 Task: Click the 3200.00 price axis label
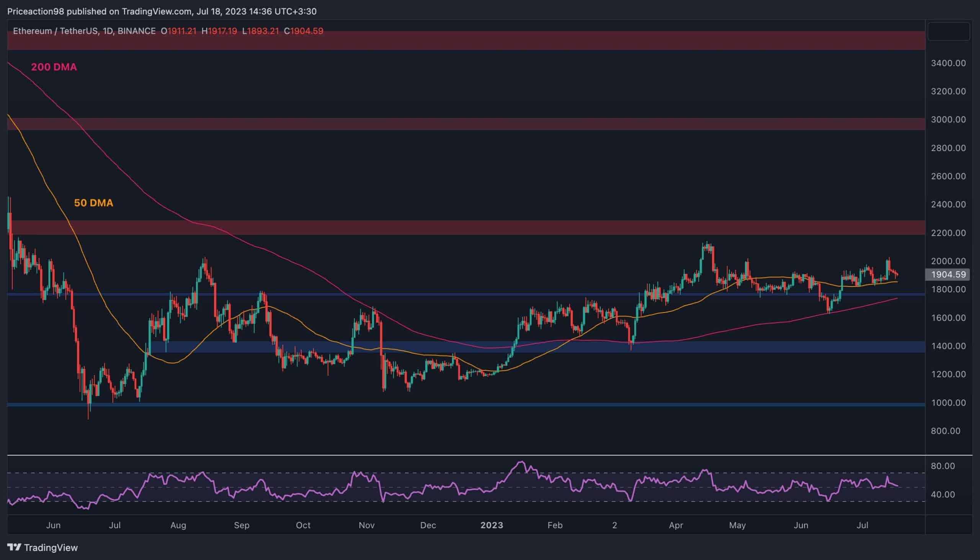coord(949,91)
